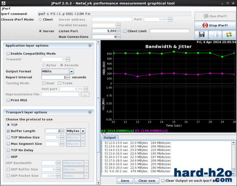Click the save configuration floppy disk icon

201,34
